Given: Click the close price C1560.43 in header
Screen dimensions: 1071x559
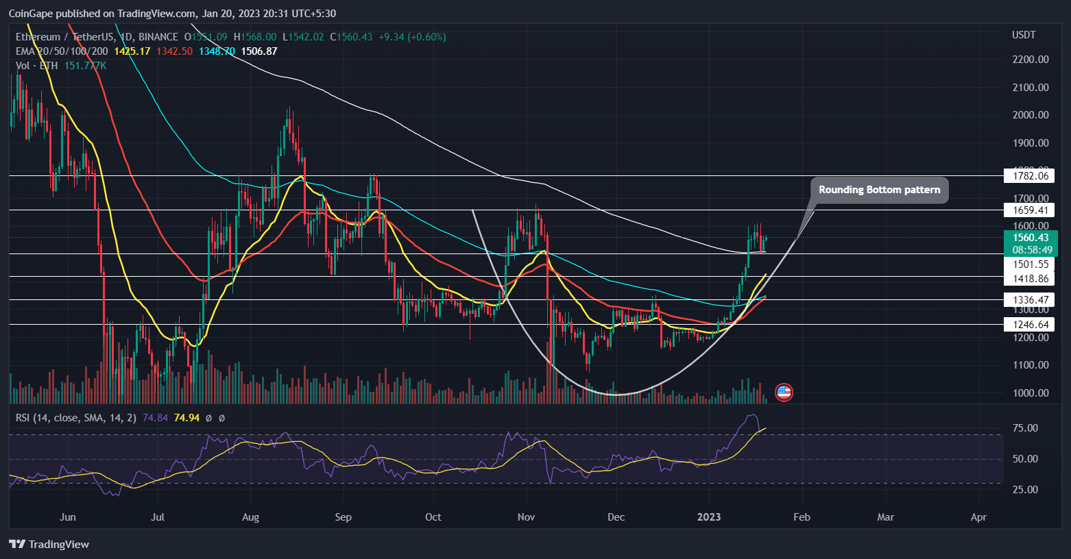Looking at the screenshot, I should coord(351,37).
